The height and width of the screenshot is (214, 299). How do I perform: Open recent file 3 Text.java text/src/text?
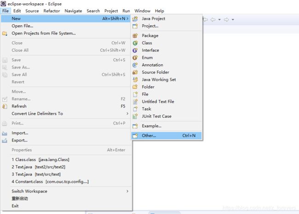click(x=66, y=174)
